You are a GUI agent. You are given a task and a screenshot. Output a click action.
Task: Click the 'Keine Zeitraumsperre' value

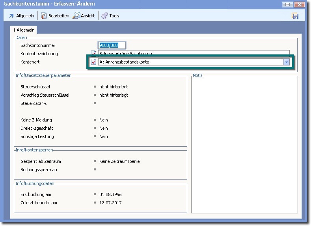point(119,161)
